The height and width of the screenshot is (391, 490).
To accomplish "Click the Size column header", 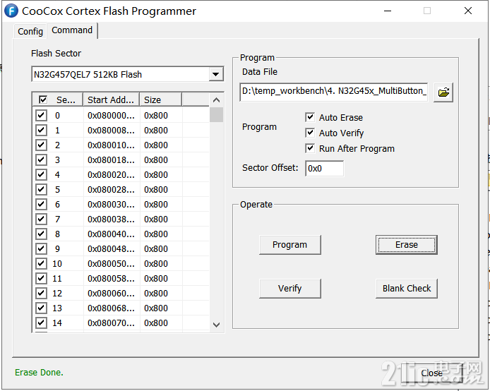I will [160, 100].
